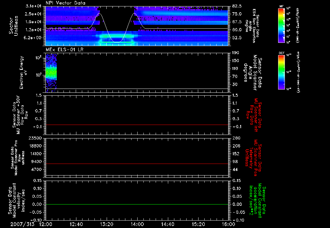Click the "12:40" time tick label
The image size is (330, 228).
76,224
